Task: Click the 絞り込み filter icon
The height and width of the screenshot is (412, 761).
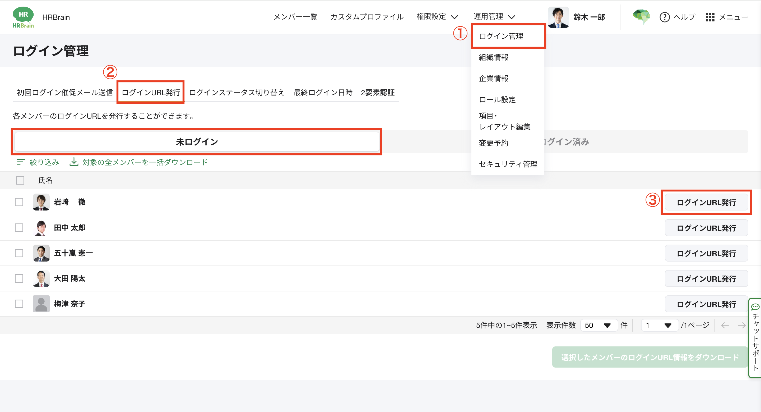Action: click(21, 162)
